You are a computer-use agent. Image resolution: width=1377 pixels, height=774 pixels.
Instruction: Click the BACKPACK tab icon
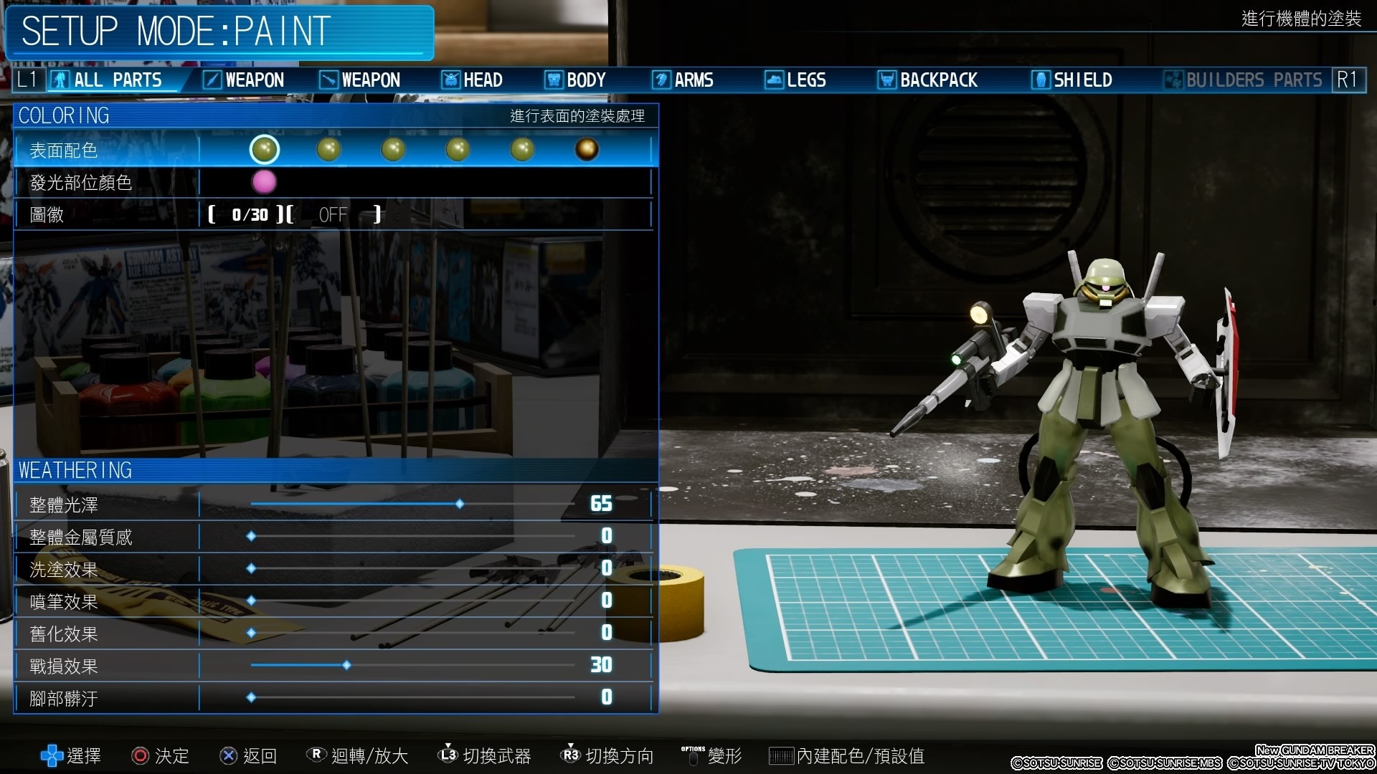(887, 80)
